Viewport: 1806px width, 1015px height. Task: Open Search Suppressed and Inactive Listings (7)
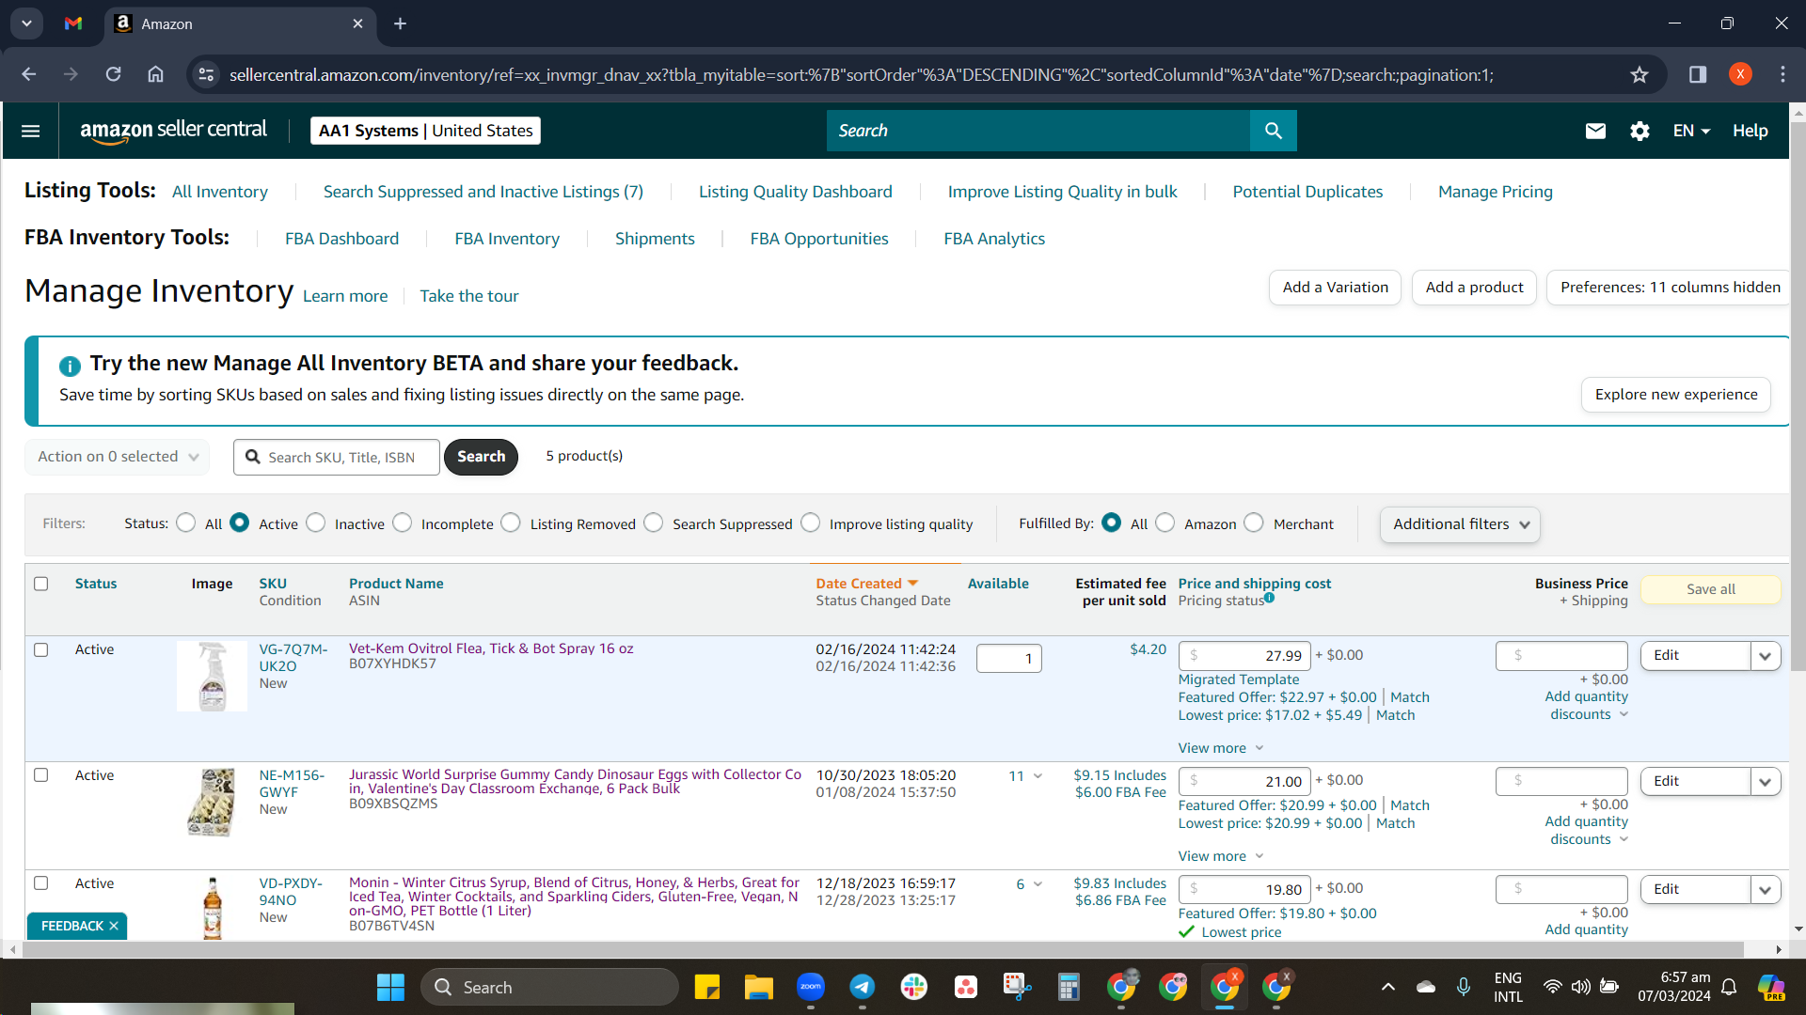483,192
